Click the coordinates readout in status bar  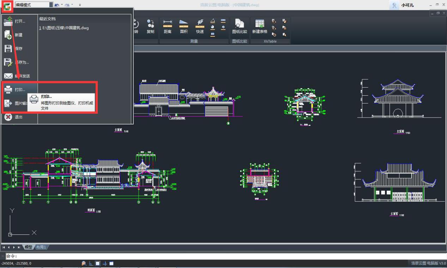coord(16,263)
